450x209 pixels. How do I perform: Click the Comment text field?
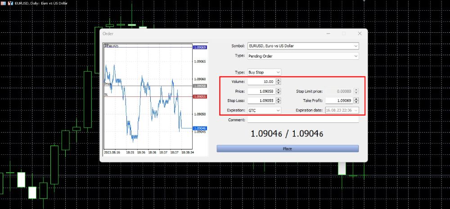point(303,120)
